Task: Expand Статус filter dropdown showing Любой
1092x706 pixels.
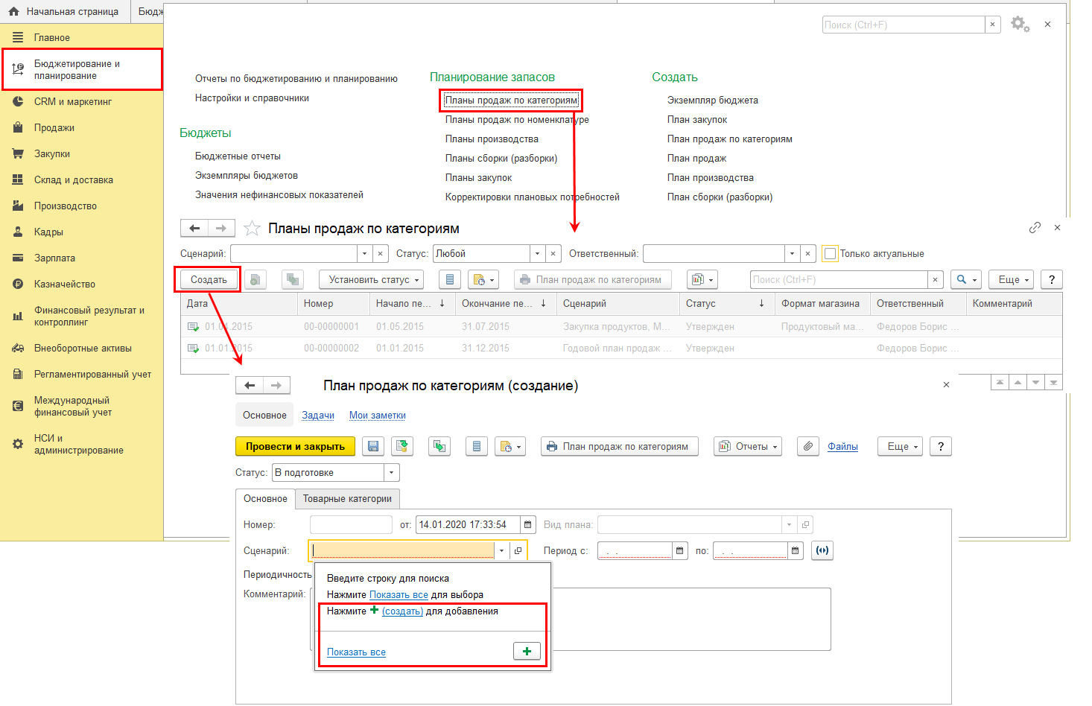Action: [537, 253]
